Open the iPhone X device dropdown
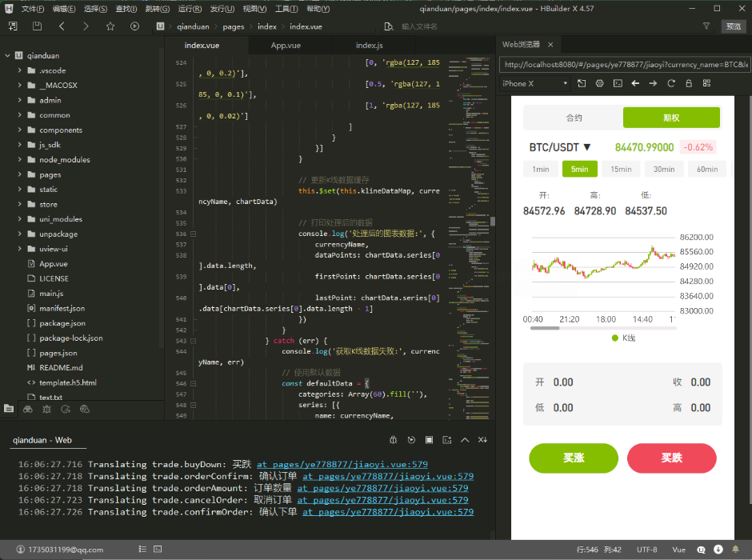Image resolution: width=752 pixels, height=560 pixels. coord(534,83)
